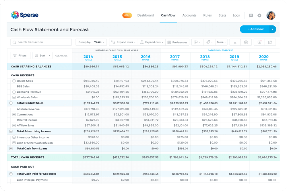This screenshot has height=191, width=287.
Task: Collapse the Total Advertising Income group
Action: tap(11, 132)
